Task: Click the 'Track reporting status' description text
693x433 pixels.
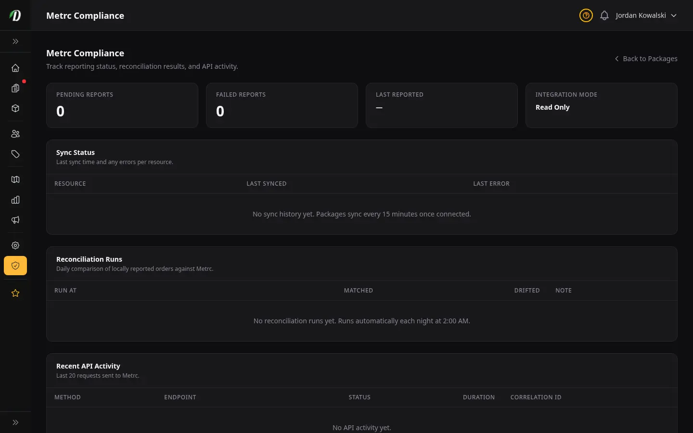Action: click(x=142, y=66)
